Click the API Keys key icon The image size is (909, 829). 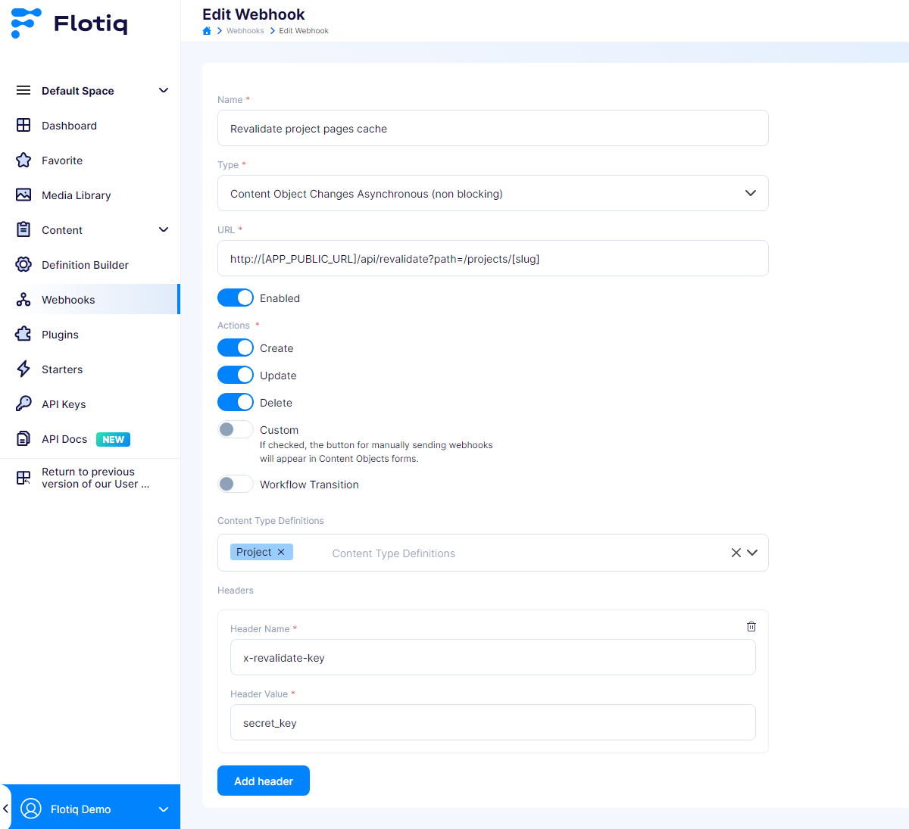(23, 404)
